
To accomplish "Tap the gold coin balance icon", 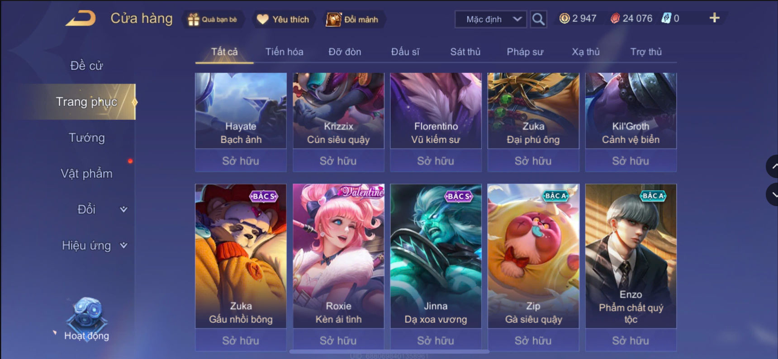I will click(x=565, y=19).
